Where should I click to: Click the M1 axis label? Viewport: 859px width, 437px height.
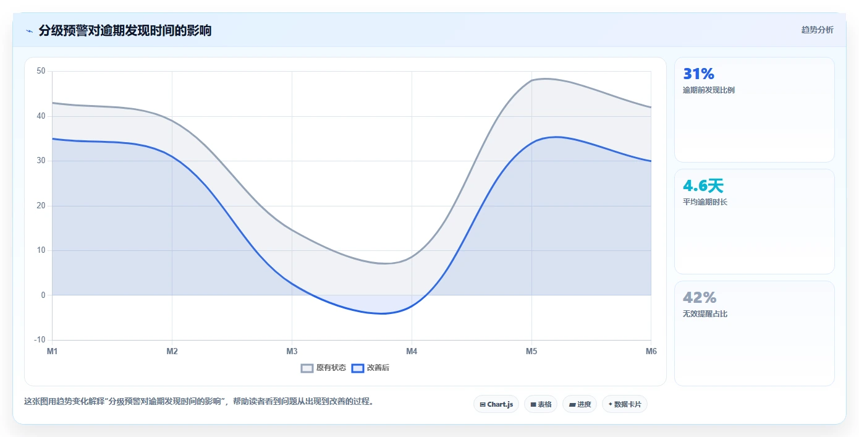pos(53,351)
